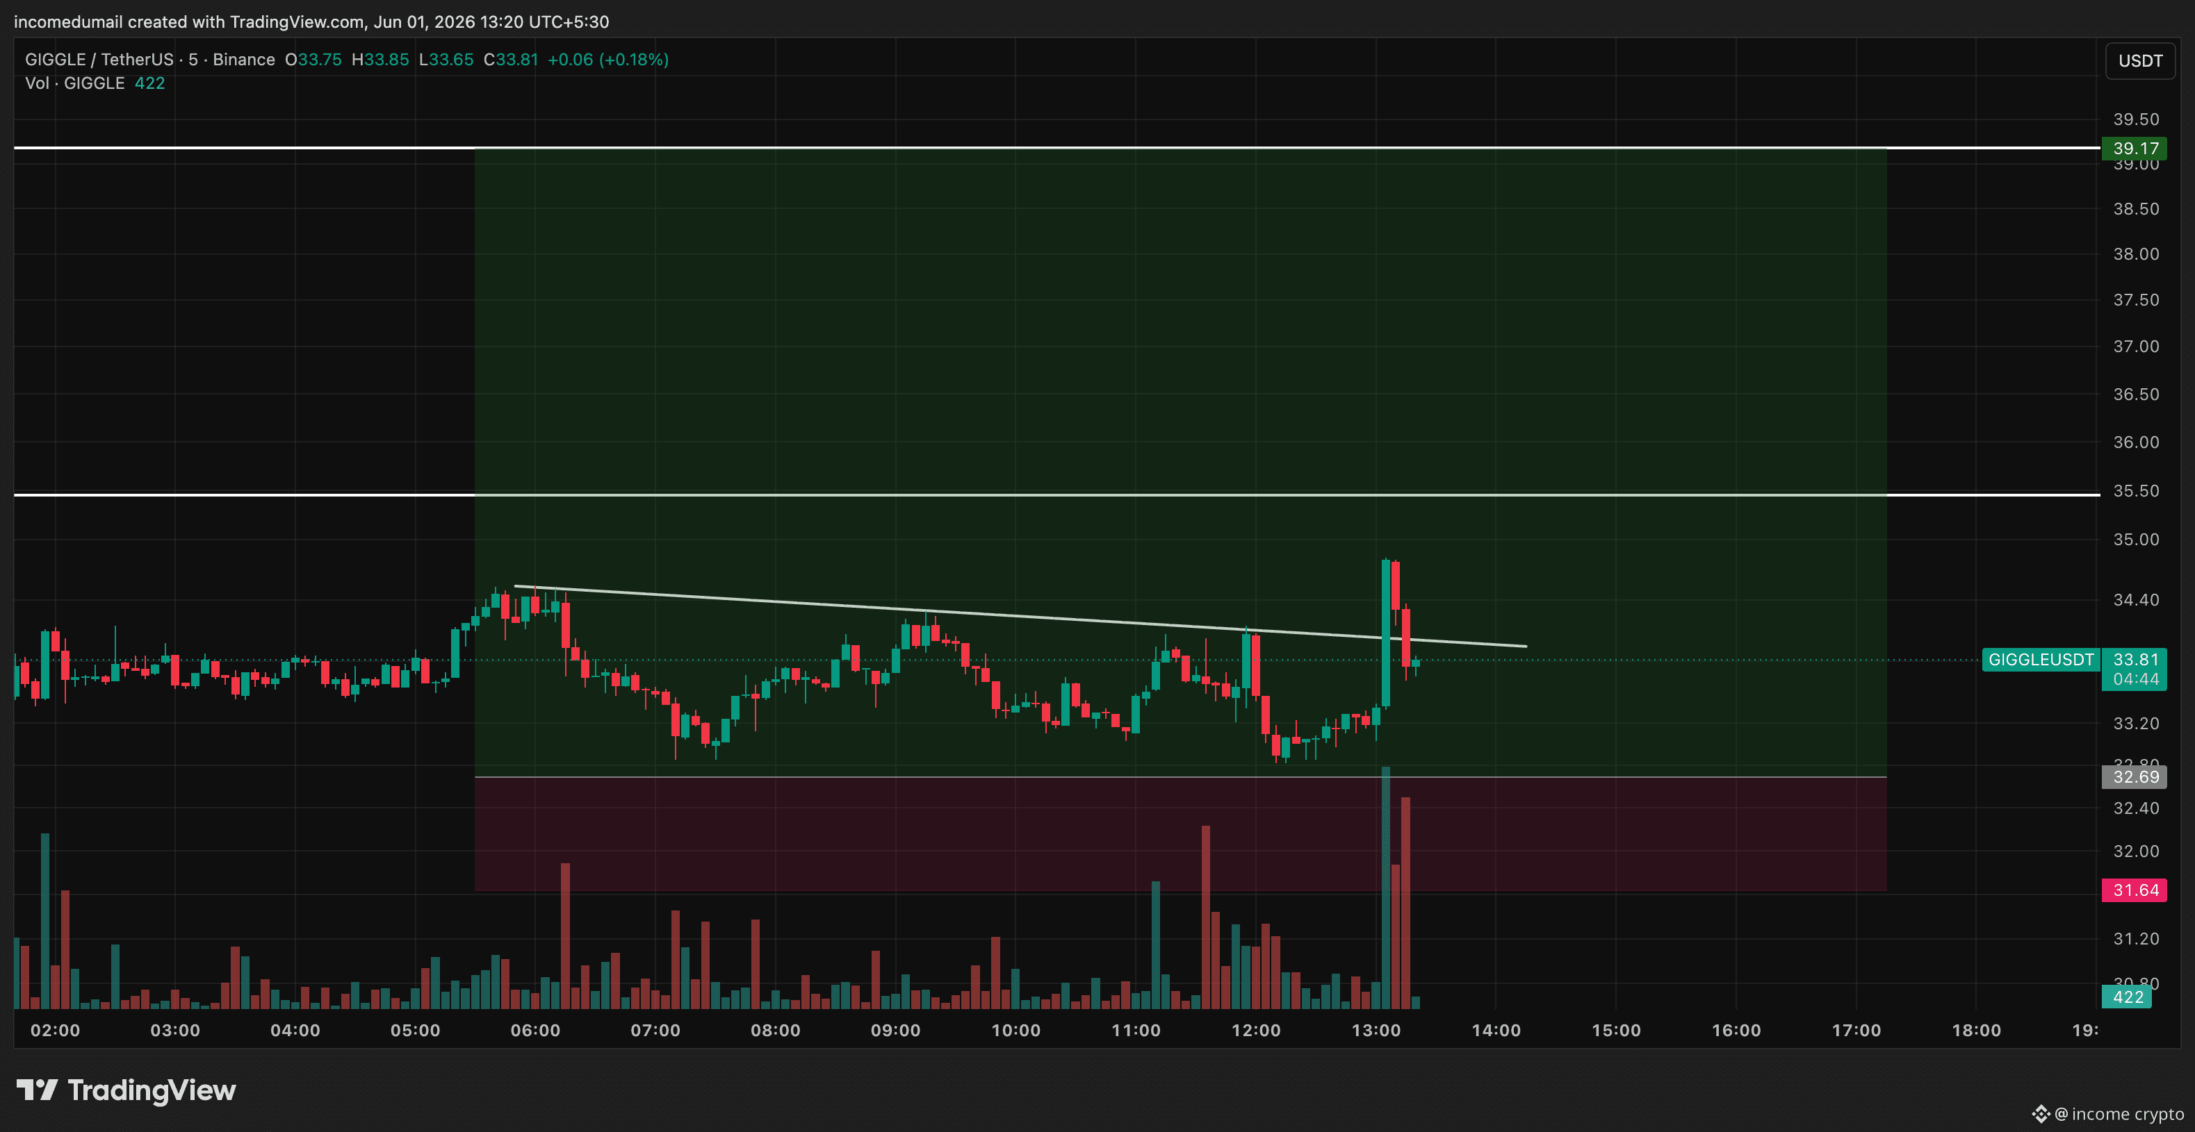Click the 05:00 time axis label
The height and width of the screenshot is (1132, 2195).
[416, 1030]
